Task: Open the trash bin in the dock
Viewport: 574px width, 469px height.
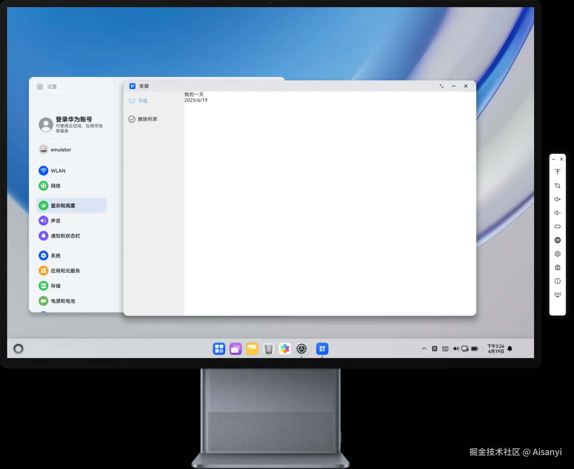Action: (269, 349)
